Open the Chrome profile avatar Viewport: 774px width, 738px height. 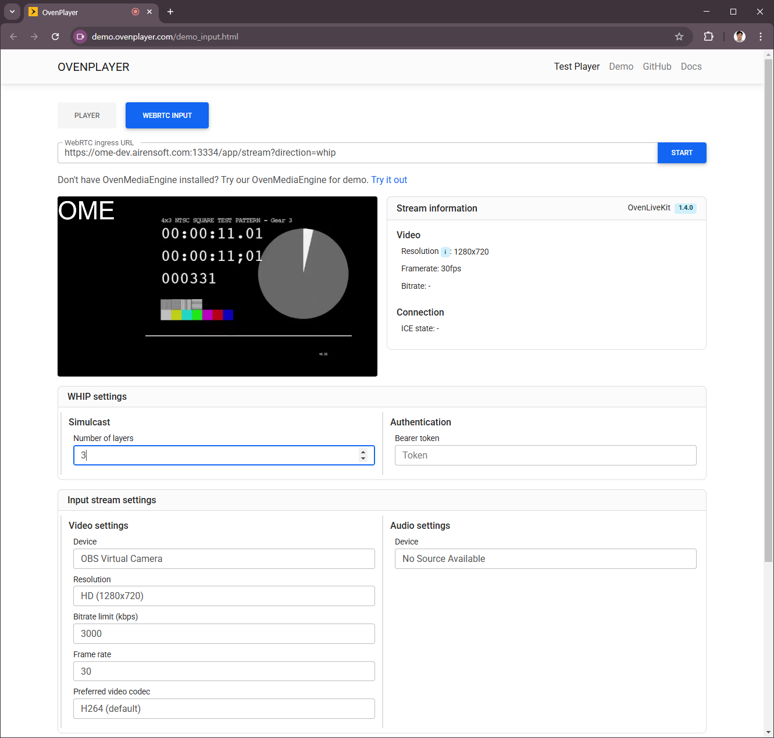[740, 37]
